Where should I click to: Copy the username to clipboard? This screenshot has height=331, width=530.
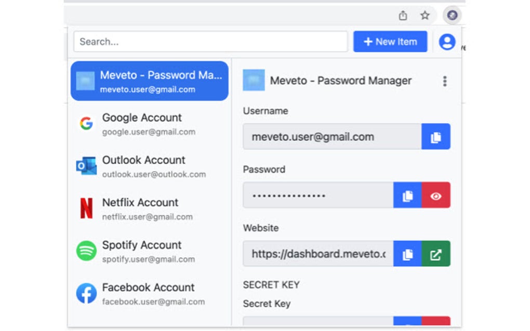click(436, 136)
